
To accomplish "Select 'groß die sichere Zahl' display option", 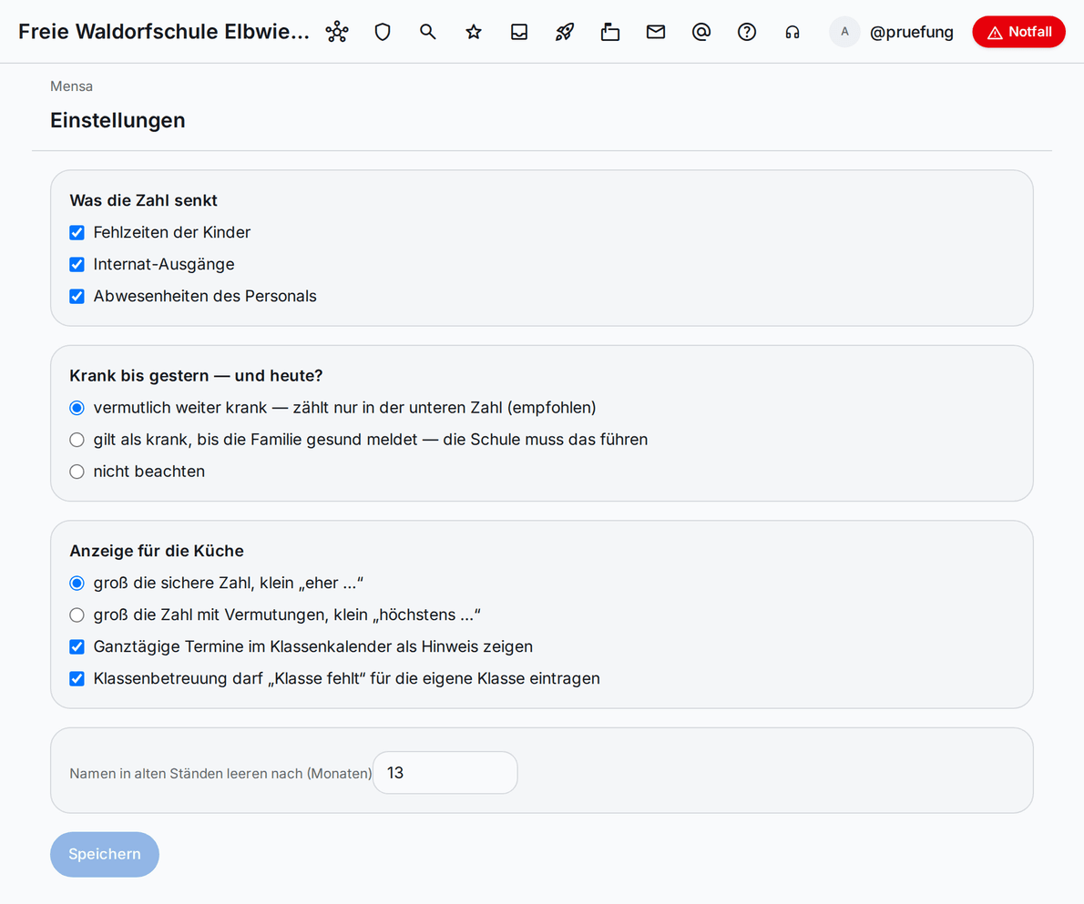I will [x=77, y=584].
